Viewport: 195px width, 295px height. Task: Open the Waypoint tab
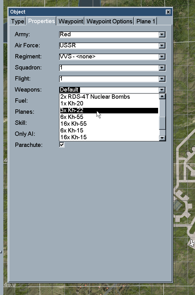click(x=71, y=21)
